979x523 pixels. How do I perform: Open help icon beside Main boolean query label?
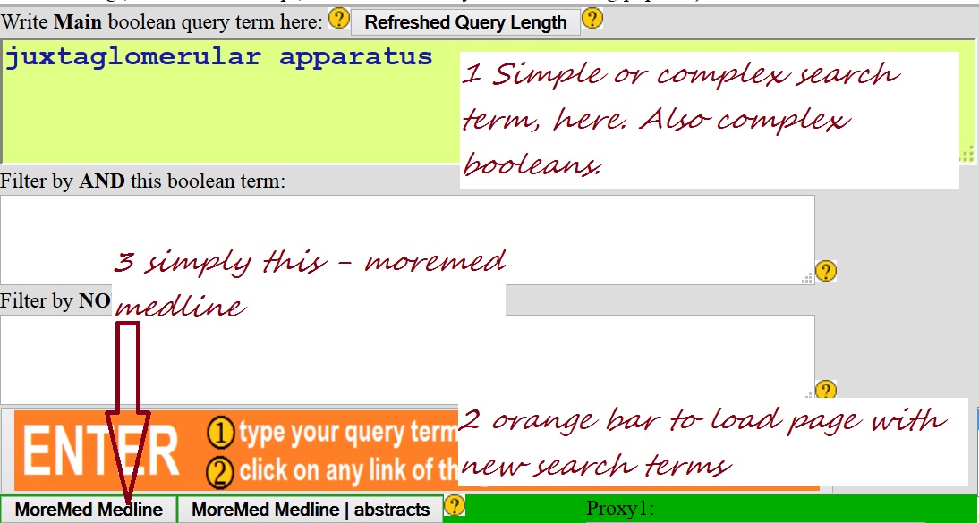[x=338, y=19]
